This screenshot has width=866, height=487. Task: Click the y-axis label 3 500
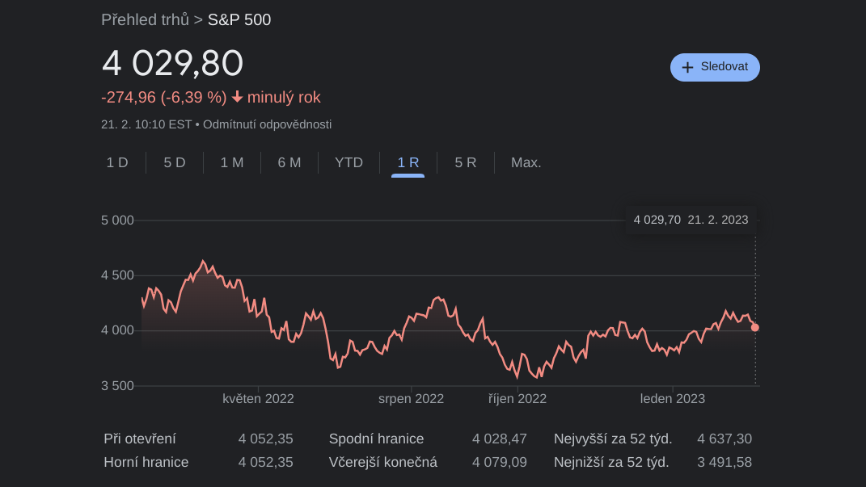117,386
